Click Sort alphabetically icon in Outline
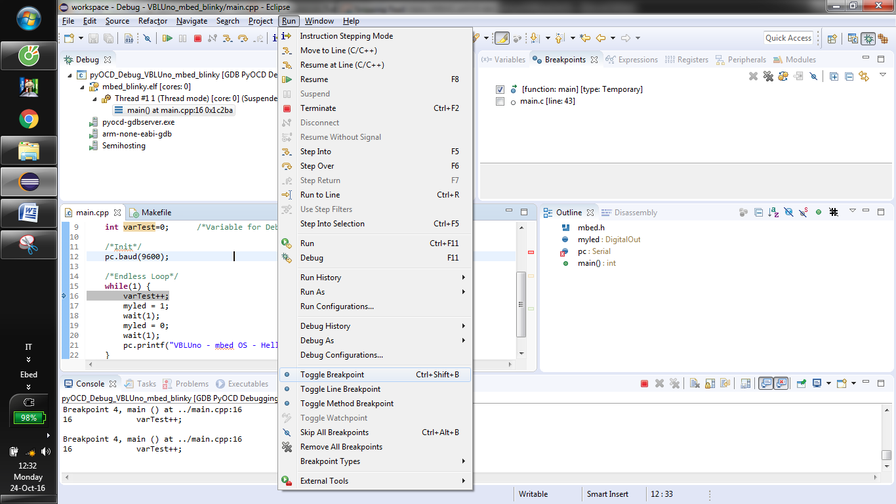The image size is (896, 504). point(774,212)
